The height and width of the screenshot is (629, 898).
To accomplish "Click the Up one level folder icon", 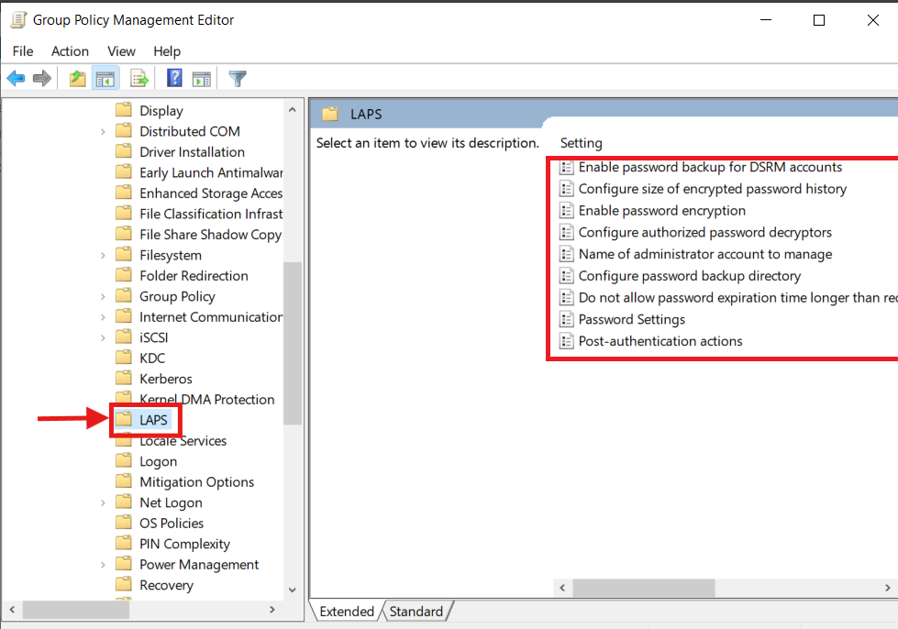I will (78, 79).
